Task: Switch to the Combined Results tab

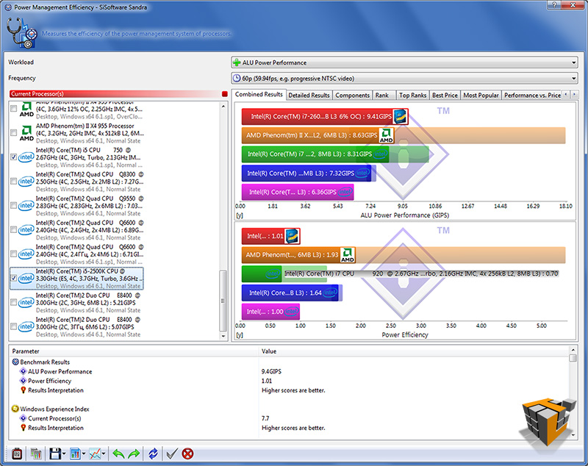Action: 259,95
